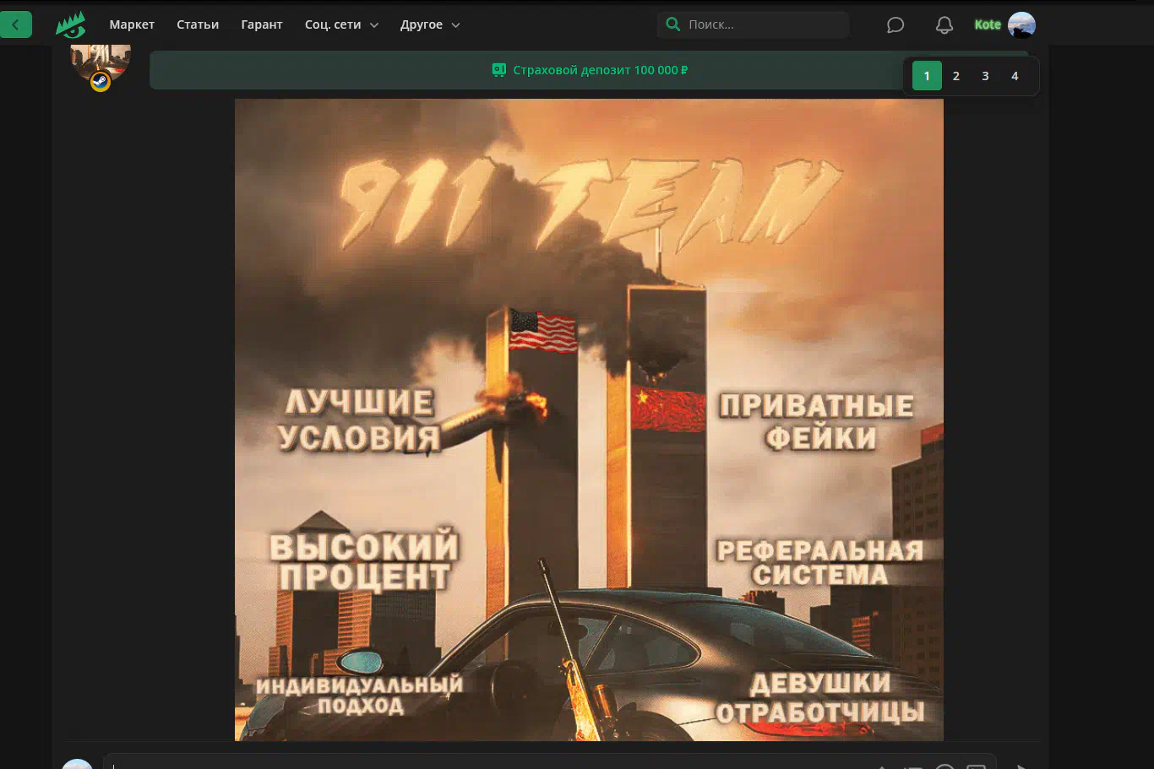This screenshot has width=1154, height=769.
Task: Expand the Соц. сети dropdown menu
Action: click(x=341, y=24)
